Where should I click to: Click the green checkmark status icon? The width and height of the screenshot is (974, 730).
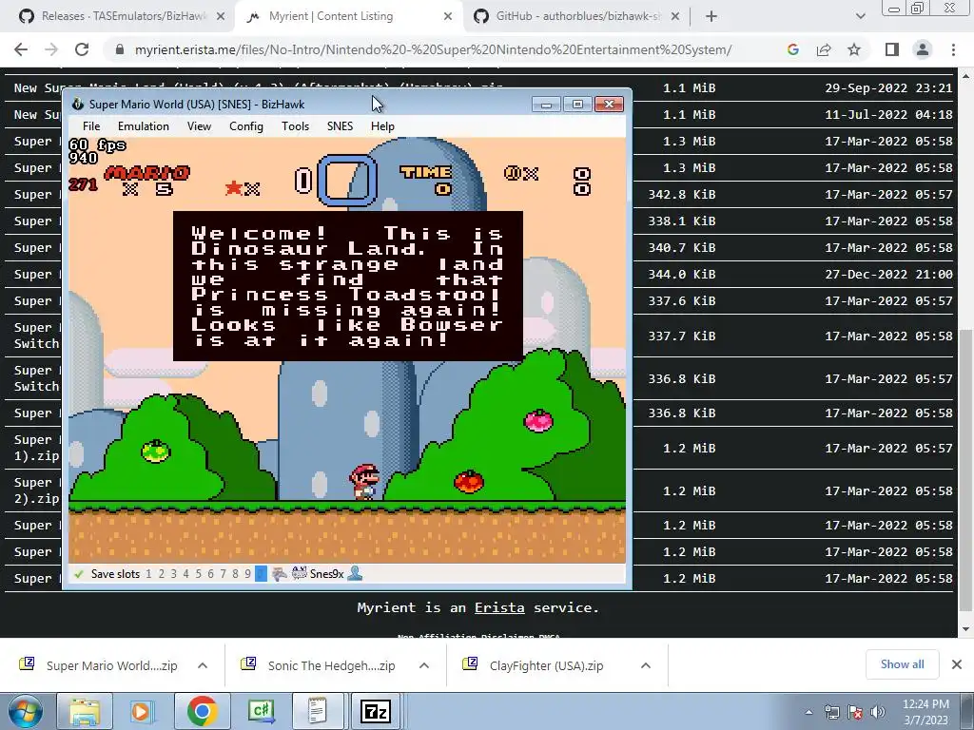click(x=79, y=574)
